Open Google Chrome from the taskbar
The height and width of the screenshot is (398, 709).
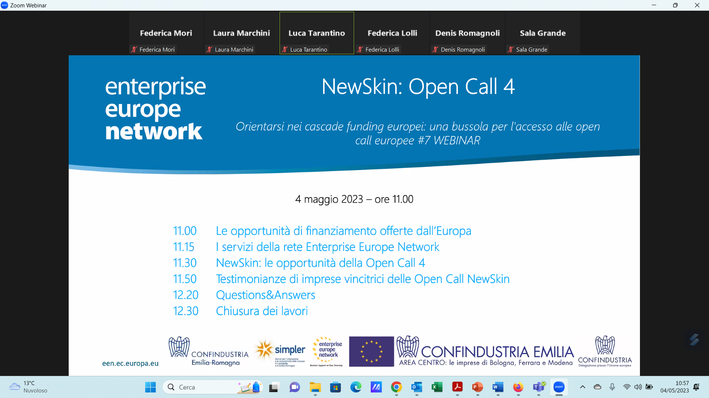tap(397, 387)
